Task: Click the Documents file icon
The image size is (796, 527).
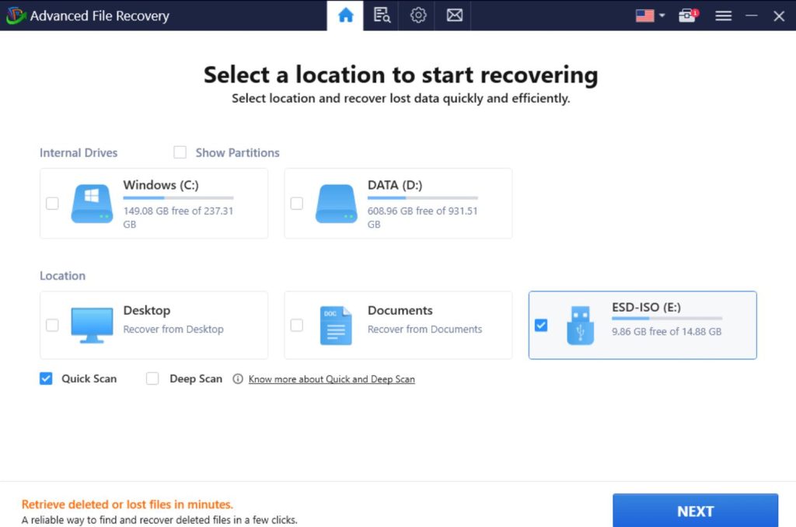Action: pyautogui.click(x=336, y=326)
